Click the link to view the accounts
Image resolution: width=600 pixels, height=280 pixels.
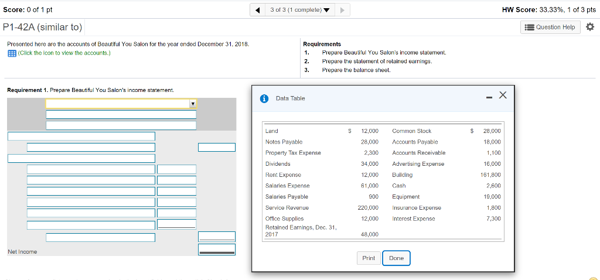(64, 53)
